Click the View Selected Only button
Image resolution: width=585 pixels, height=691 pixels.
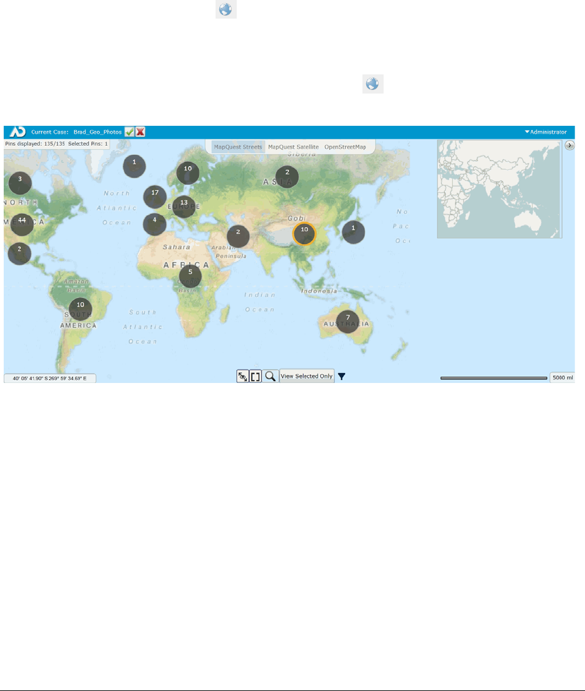click(307, 376)
